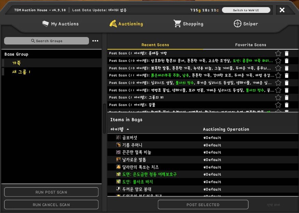
Task: Click the Last Data Update text
Action: tap(99, 10)
